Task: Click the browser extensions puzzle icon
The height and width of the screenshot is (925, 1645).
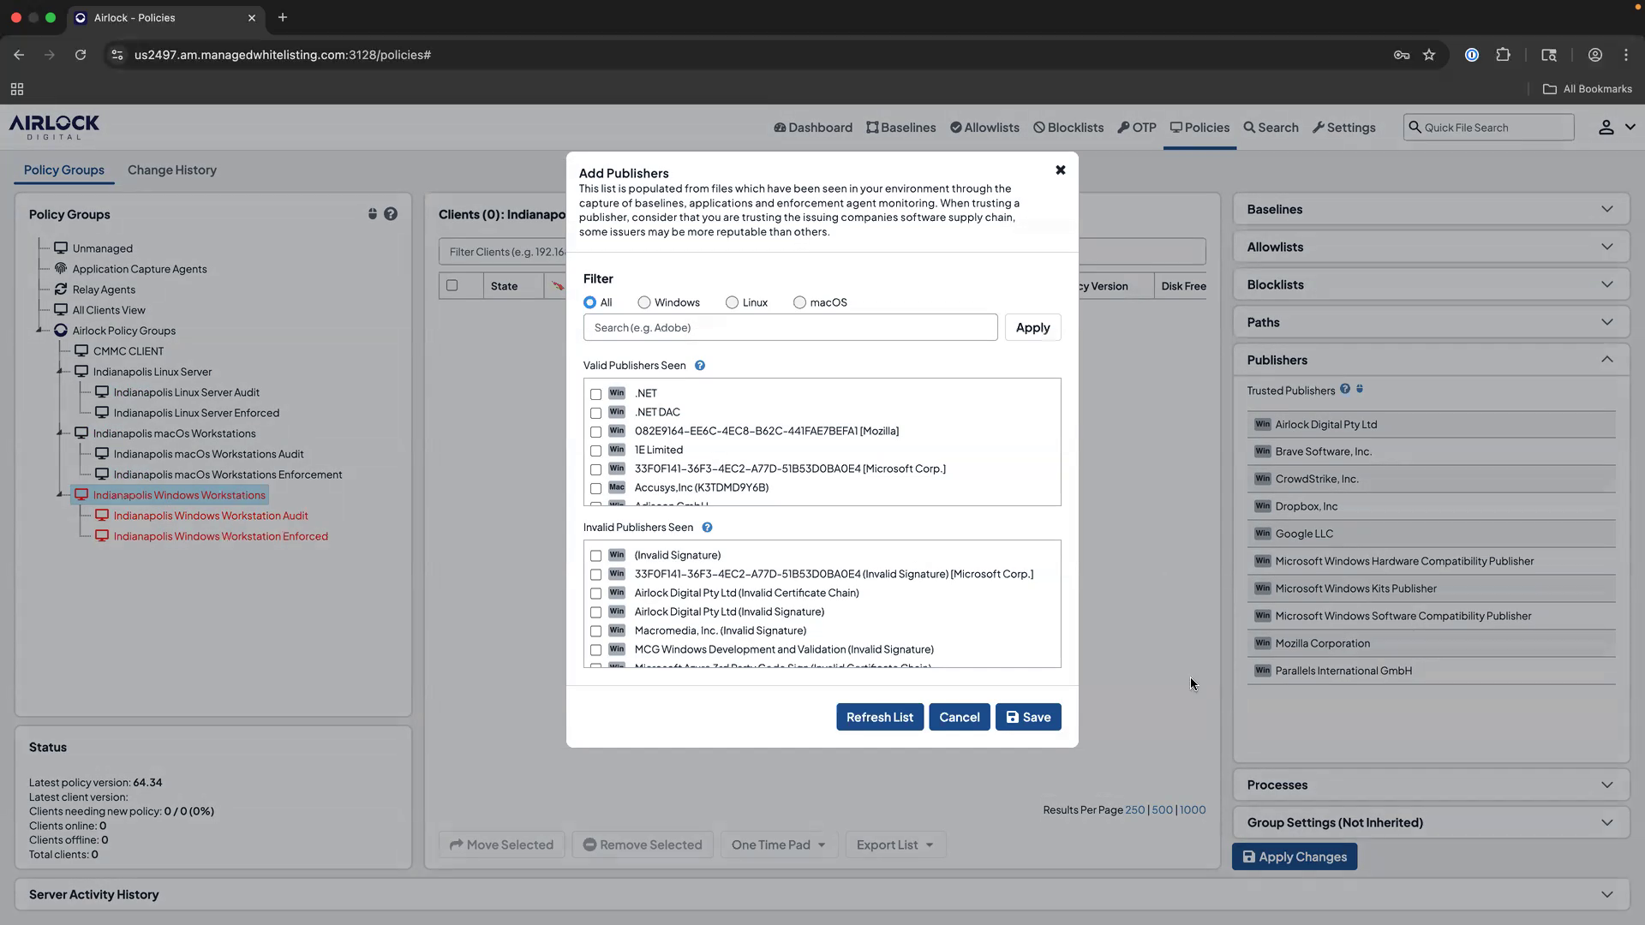Action: (x=1504, y=54)
